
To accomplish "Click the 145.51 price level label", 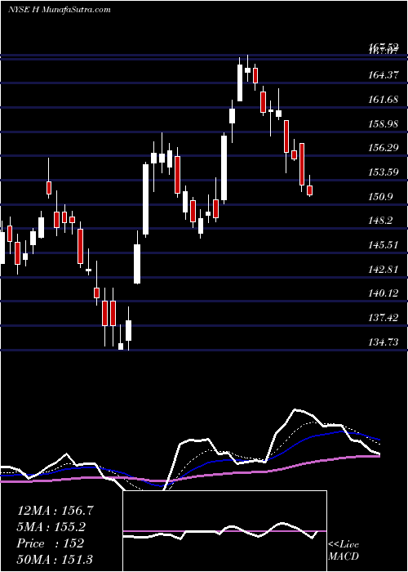I will [x=384, y=245].
